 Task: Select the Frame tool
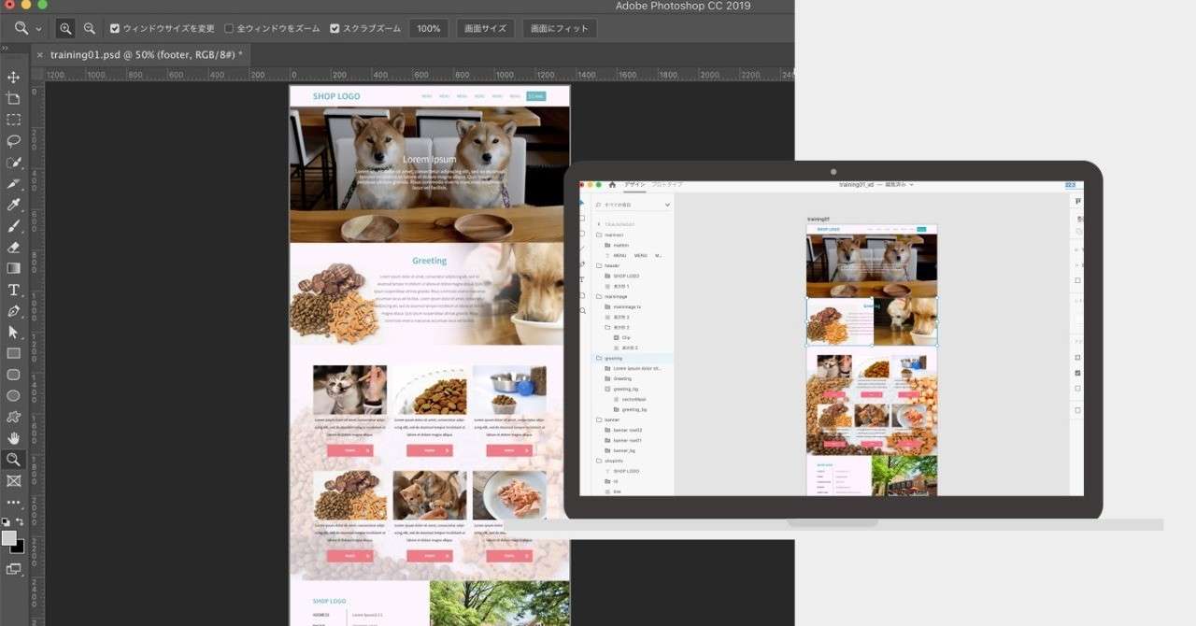13,481
